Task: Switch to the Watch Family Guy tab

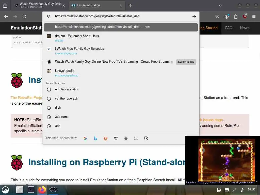Action: [x=39, y=6]
